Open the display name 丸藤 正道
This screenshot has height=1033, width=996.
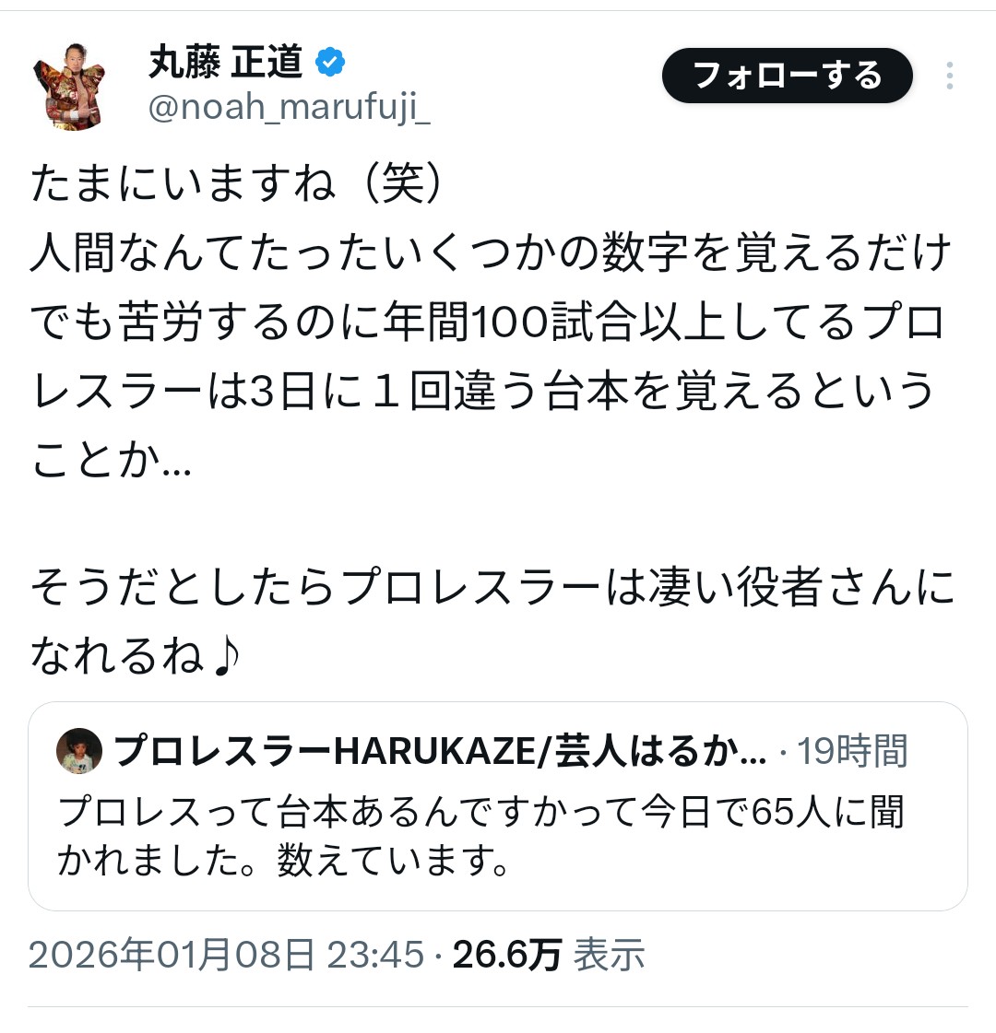[225, 62]
